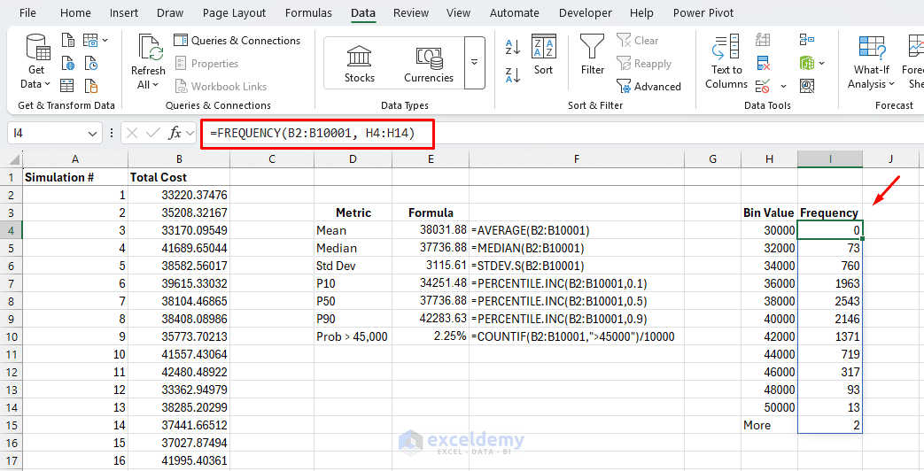
Task: Switch to the Insert tab
Action: point(124,12)
